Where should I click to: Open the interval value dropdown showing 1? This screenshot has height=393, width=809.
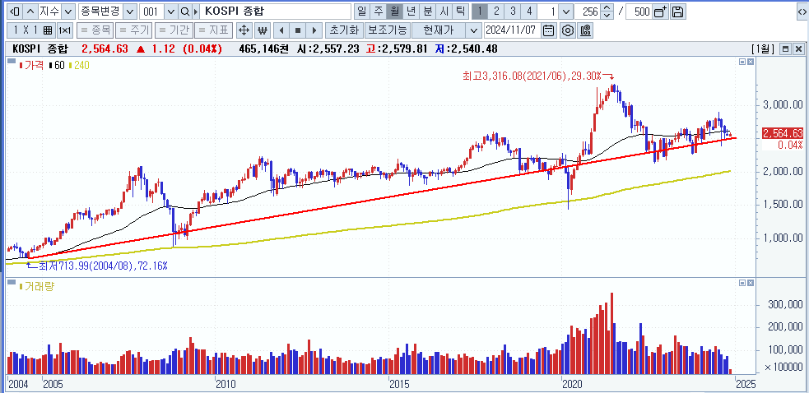pos(566,12)
